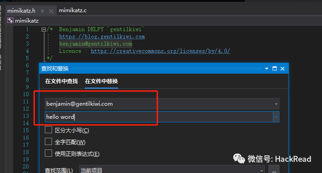Enable the 使用正则表达式(E) checkbox
The width and height of the screenshot is (322, 173).
point(48,153)
